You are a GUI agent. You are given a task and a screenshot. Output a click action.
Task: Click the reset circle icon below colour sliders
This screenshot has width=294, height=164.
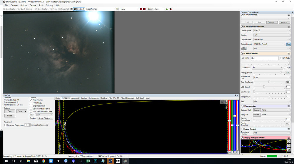click(x=237, y=152)
